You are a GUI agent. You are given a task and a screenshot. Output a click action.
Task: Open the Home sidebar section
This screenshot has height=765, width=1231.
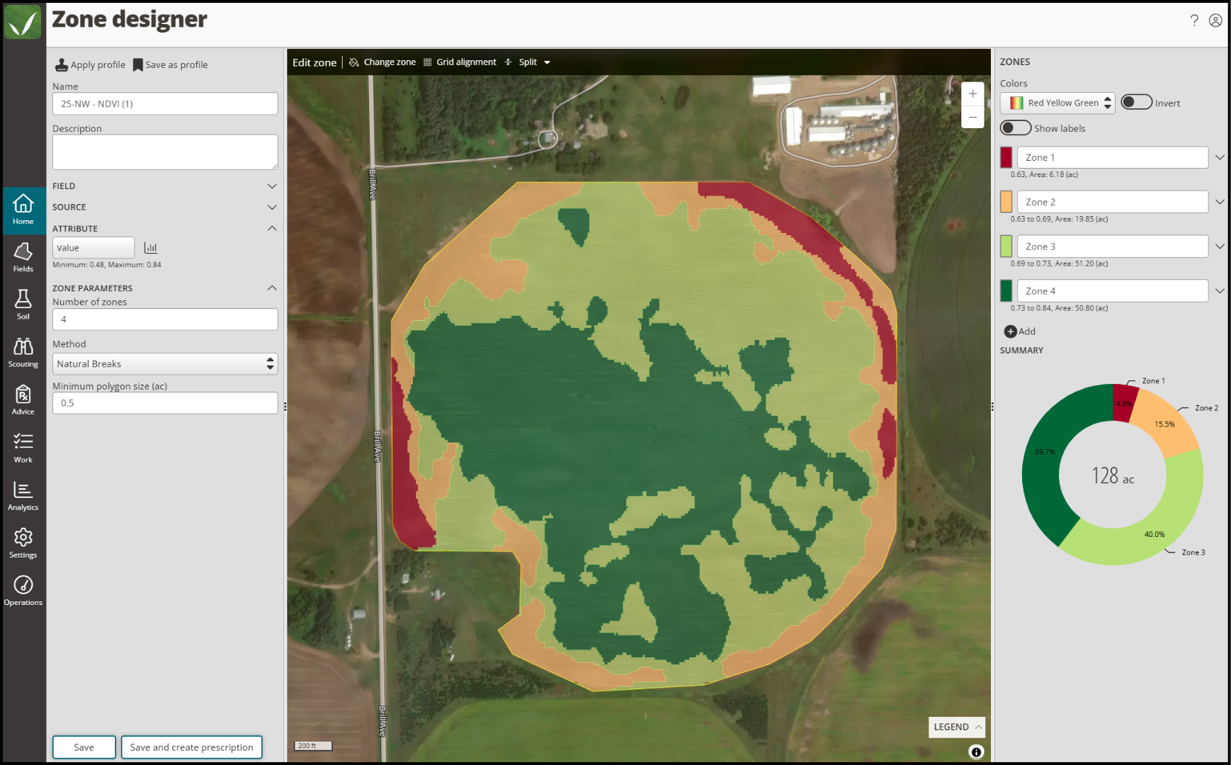coord(23,210)
